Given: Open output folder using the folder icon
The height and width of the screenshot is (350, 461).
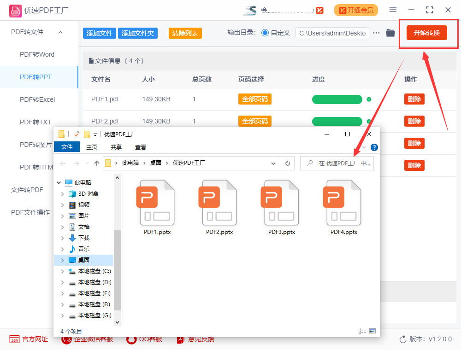Looking at the screenshot, I should 390,33.
